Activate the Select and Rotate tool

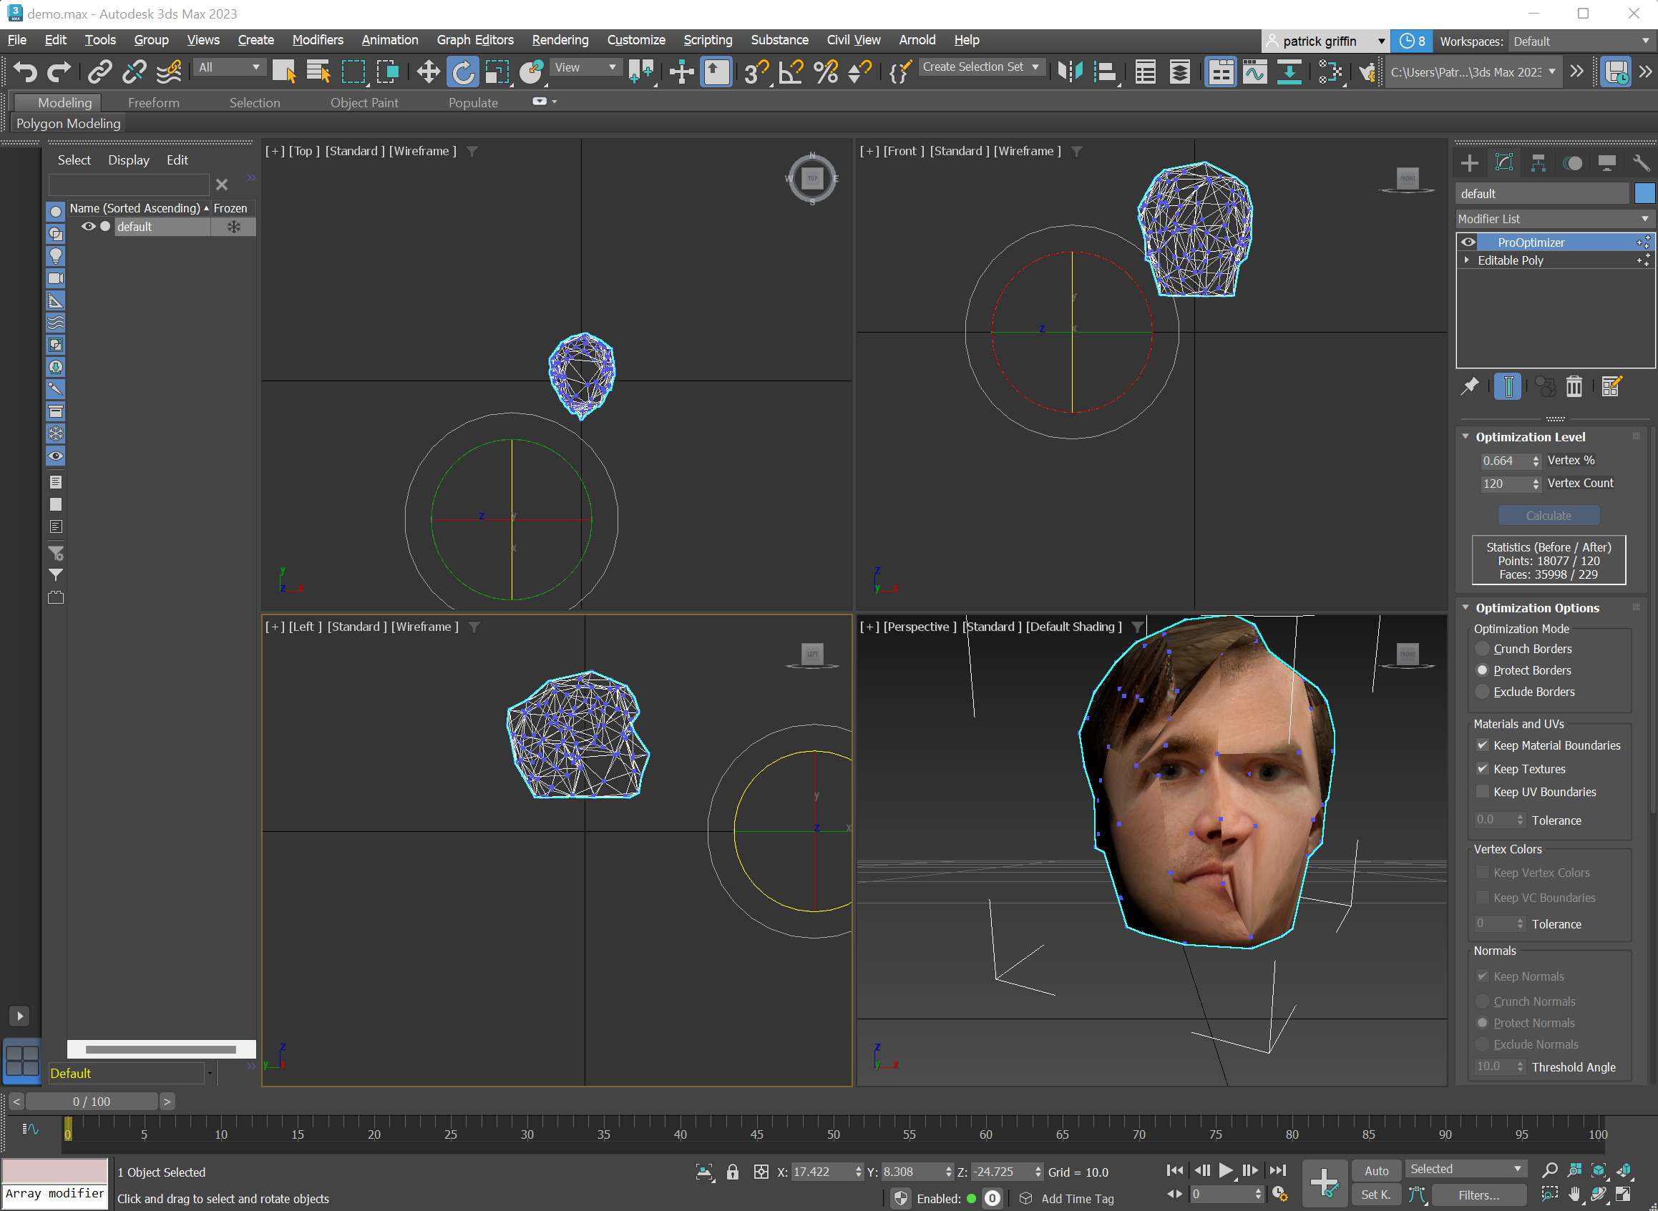point(463,71)
